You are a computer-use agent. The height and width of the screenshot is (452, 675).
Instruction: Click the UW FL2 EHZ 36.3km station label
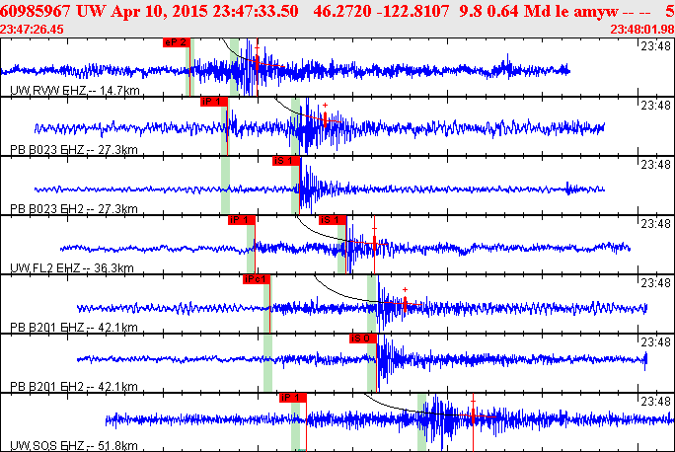[x=72, y=268]
